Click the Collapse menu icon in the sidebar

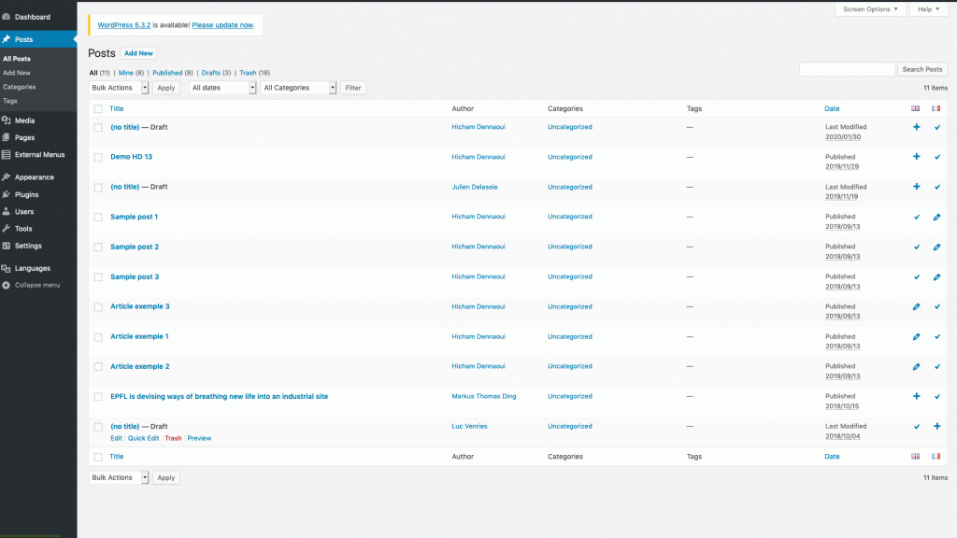(7, 285)
